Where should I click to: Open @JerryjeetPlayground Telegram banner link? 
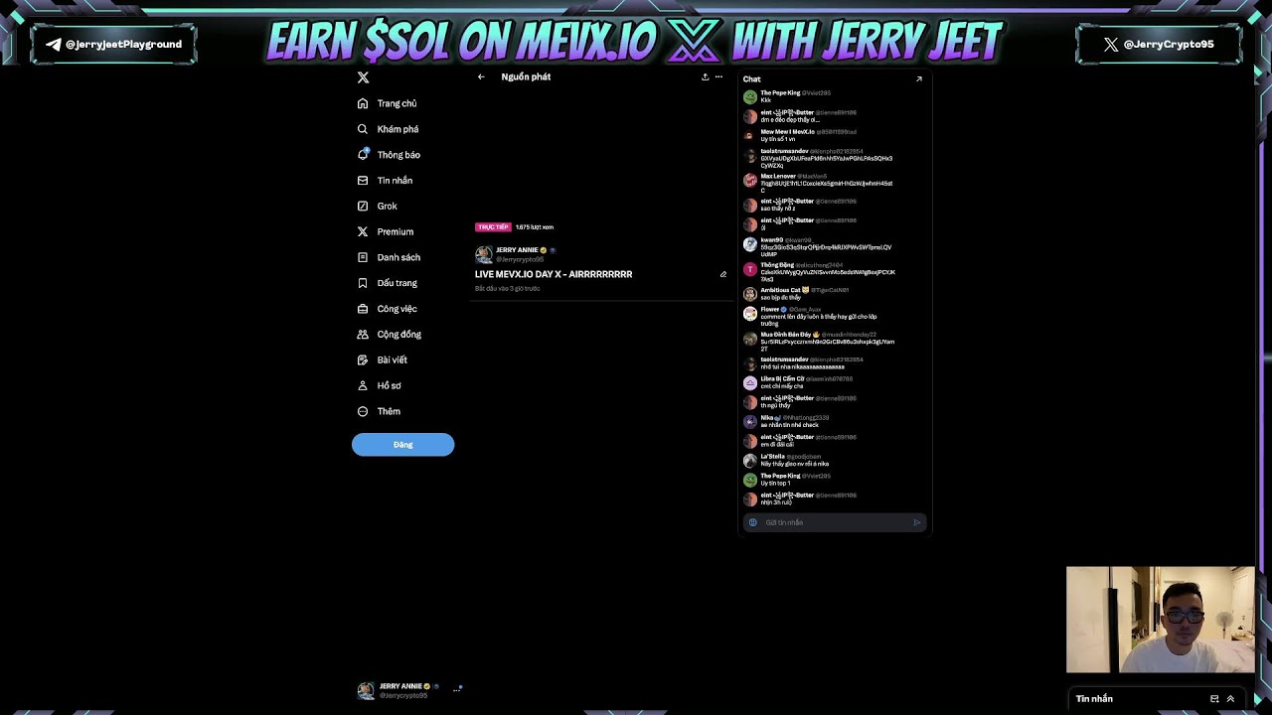(x=113, y=45)
